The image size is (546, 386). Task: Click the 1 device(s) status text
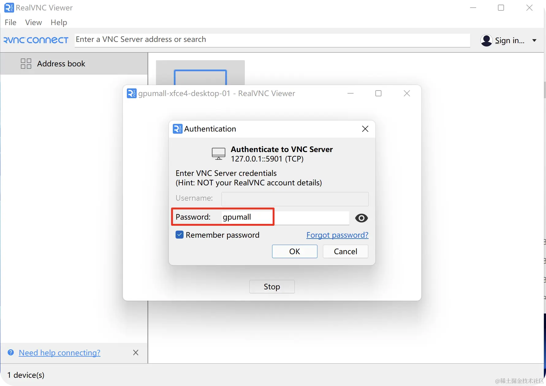26,375
